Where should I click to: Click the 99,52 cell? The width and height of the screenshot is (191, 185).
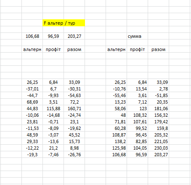(x=137, y=128)
